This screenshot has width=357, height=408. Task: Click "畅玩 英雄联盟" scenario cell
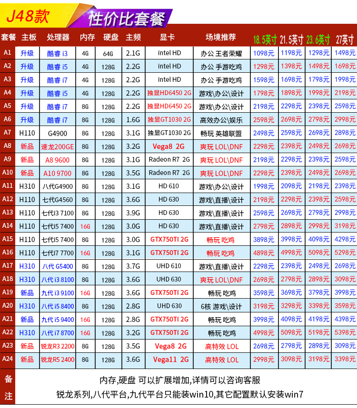221,134
